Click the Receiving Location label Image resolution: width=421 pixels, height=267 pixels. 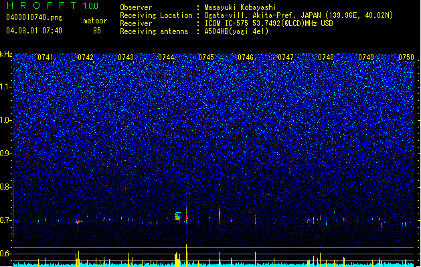tap(156, 15)
